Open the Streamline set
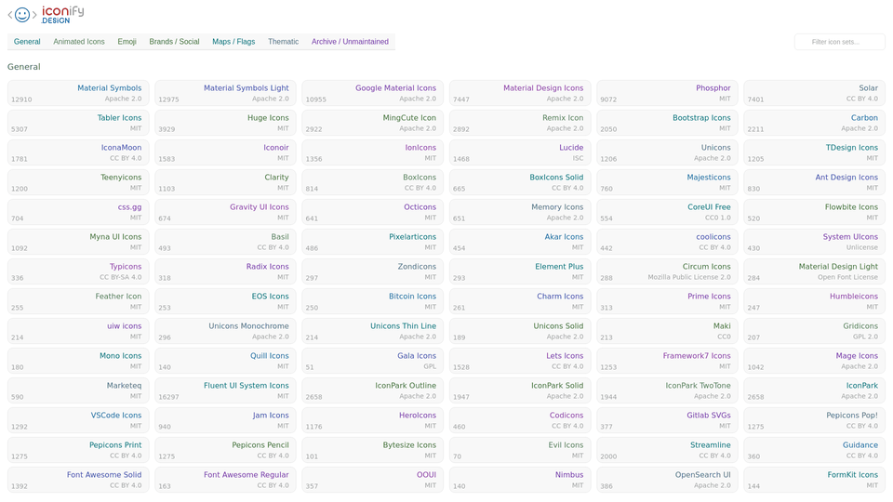This screenshot has width=893, height=502. (667, 450)
